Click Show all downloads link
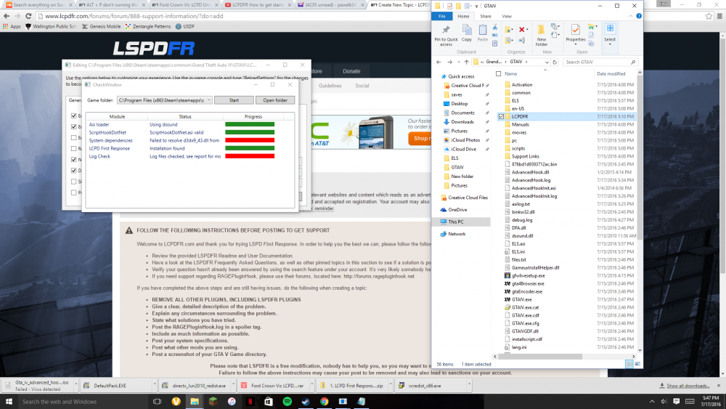 [688, 385]
